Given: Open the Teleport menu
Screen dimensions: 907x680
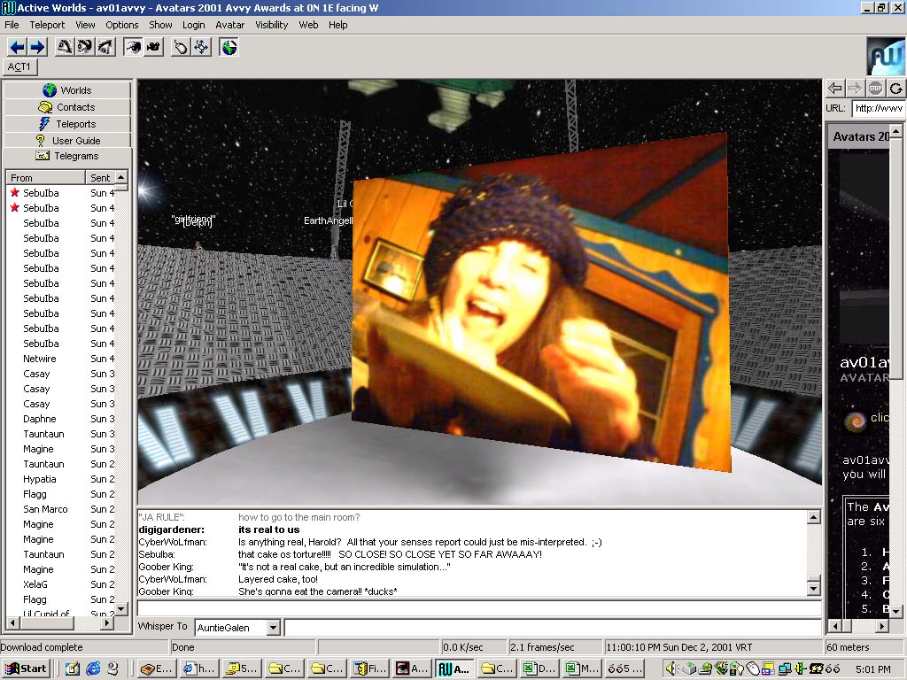Looking at the screenshot, I should tap(47, 25).
